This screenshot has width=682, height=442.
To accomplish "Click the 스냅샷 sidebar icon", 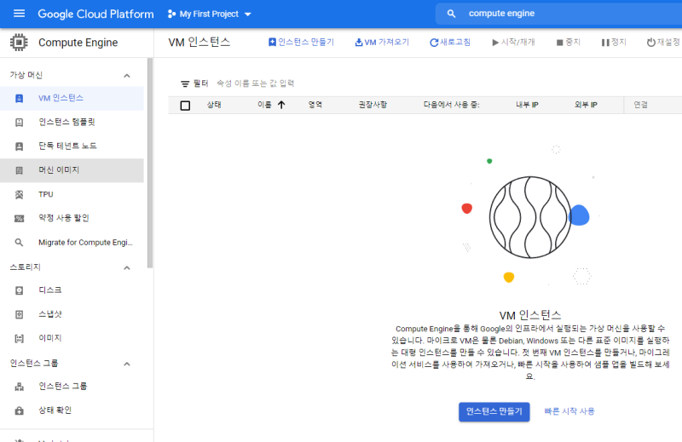I will [20, 314].
